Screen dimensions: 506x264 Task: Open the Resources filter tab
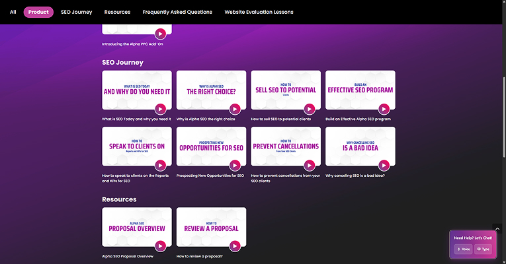[x=117, y=12]
